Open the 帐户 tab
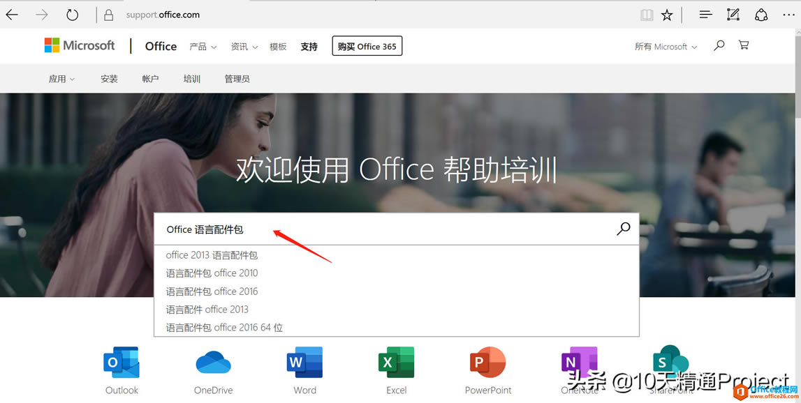The width and height of the screenshot is (801, 403). click(150, 79)
